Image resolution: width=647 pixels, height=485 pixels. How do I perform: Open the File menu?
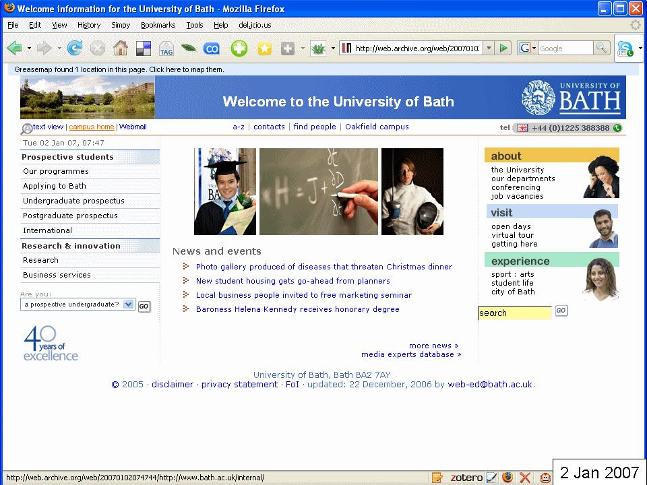point(13,25)
